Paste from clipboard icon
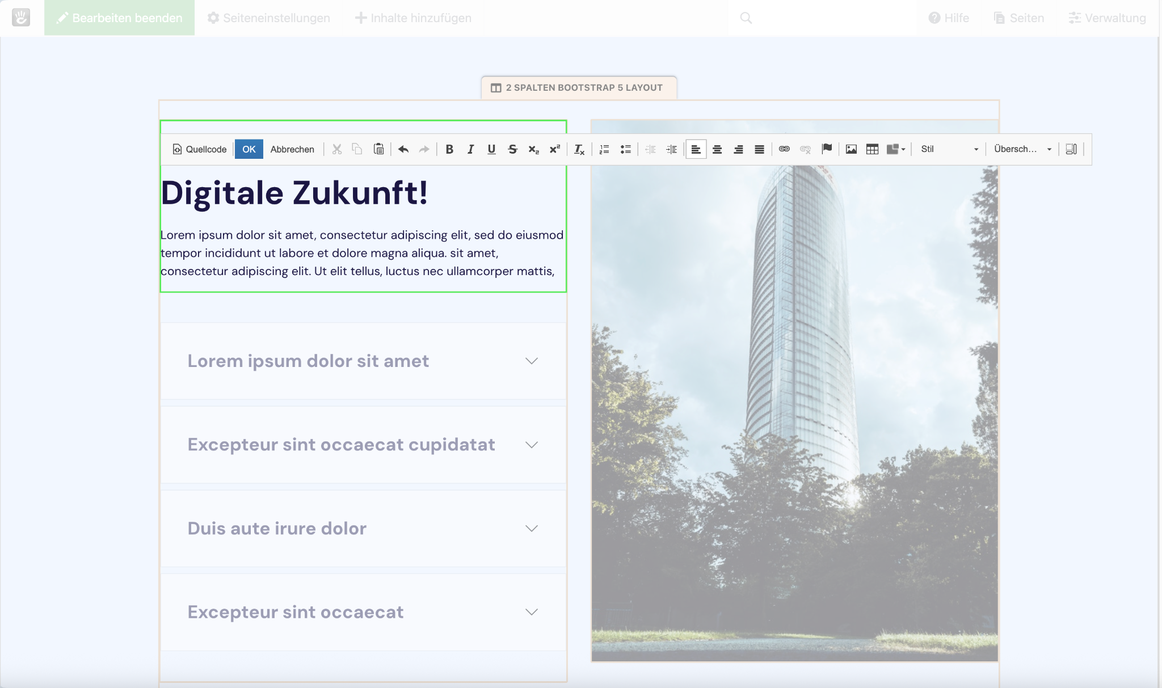 pos(378,149)
